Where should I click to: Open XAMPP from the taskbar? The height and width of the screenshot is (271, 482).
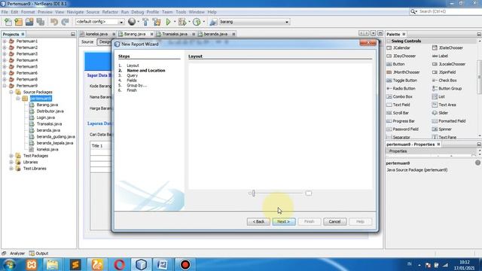tap(32, 264)
